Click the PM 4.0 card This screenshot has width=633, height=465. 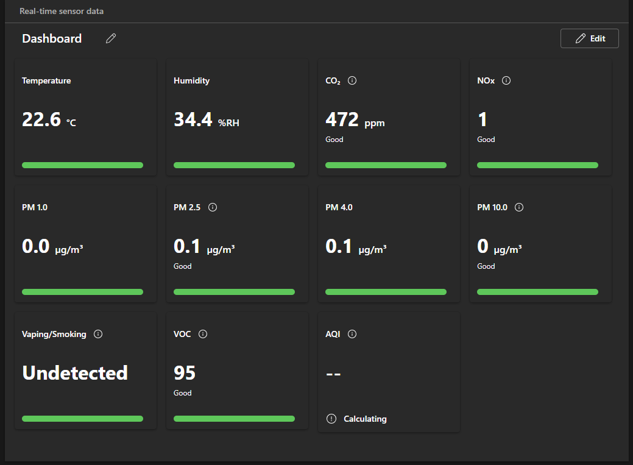pos(389,244)
